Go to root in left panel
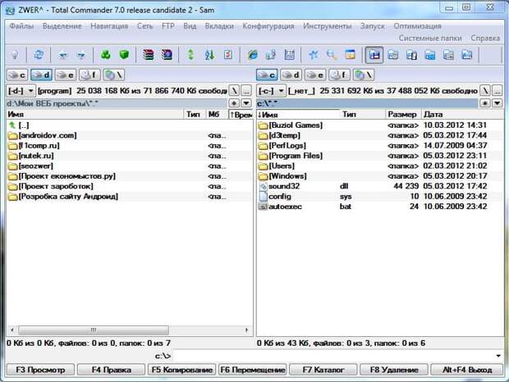 coord(234,91)
